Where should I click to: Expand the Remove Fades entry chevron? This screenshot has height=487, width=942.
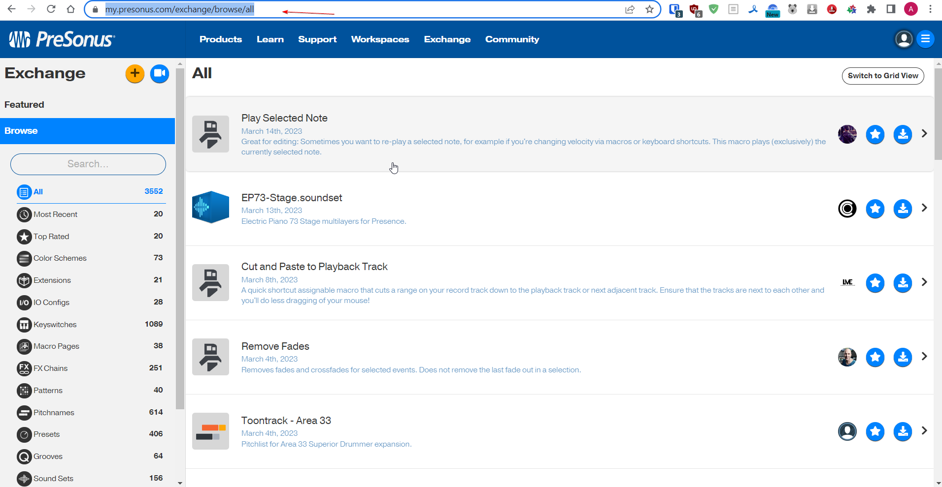coord(924,357)
